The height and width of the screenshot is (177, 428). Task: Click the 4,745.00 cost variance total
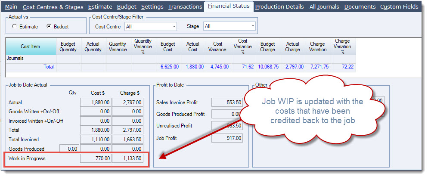(219, 67)
